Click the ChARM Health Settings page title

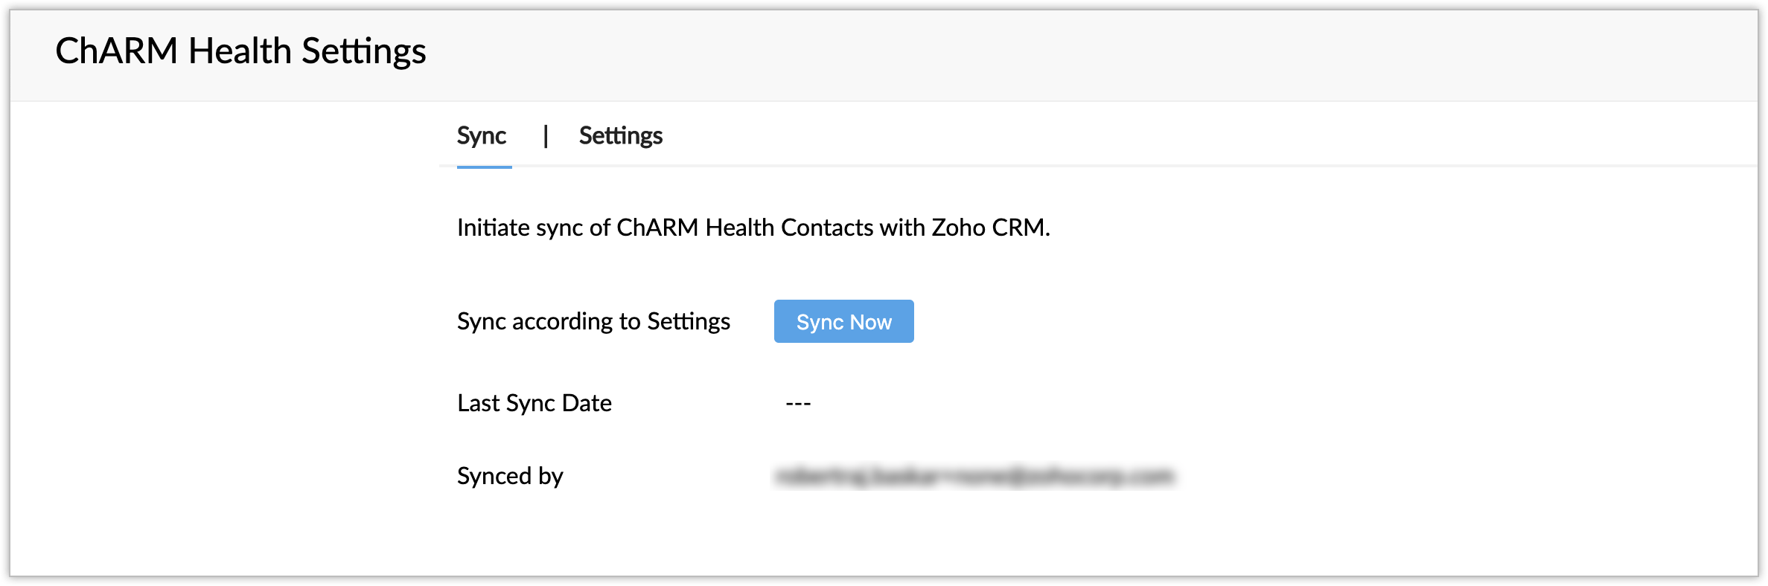click(x=240, y=51)
